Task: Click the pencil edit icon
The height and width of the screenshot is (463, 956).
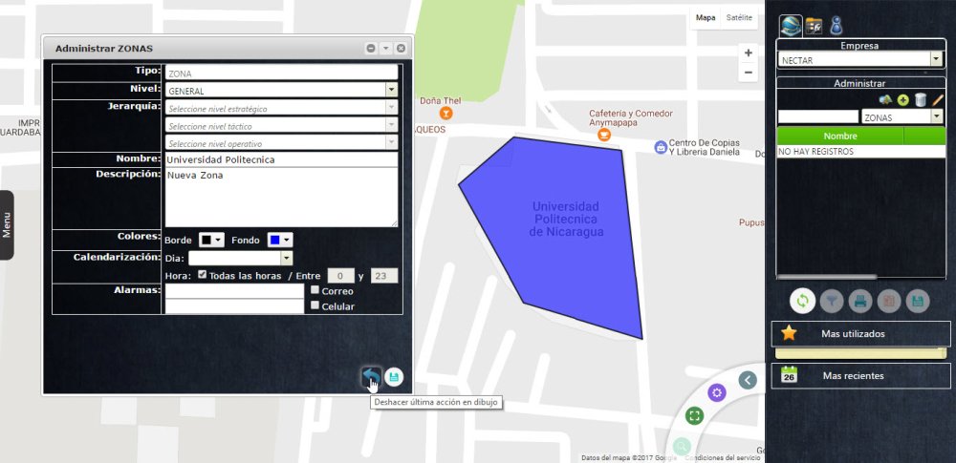Action: (937, 99)
